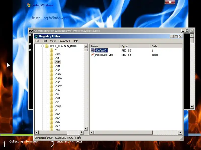Select the .386 key label
The image size is (201, 150).
point(58,54)
